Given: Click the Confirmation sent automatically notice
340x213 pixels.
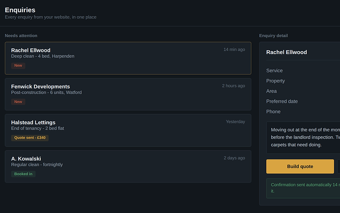Looking at the screenshot, I should tap(303, 188).
